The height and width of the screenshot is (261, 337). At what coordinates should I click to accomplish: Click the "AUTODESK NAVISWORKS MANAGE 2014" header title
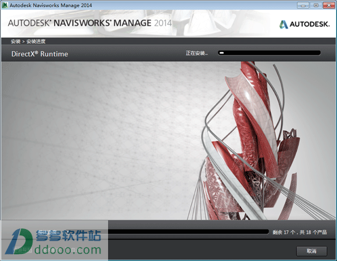90,23
